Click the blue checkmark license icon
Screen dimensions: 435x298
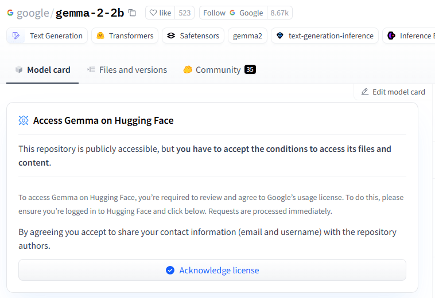(x=170, y=270)
